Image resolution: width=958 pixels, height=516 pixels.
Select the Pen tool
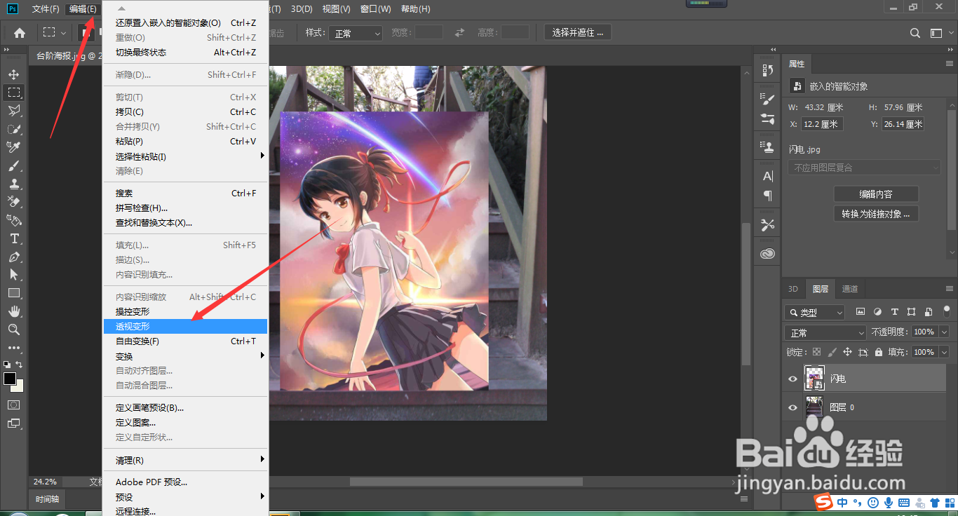(14, 257)
